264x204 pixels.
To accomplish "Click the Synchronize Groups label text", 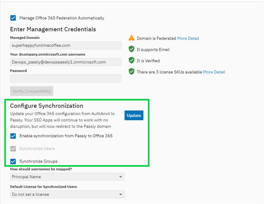I will click(x=38, y=161).
